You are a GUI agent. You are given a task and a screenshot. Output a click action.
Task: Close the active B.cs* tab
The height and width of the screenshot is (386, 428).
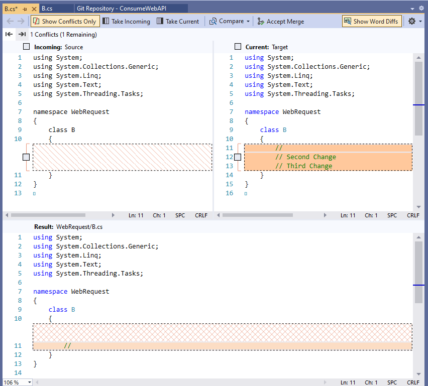pyautogui.click(x=34, y=9)
